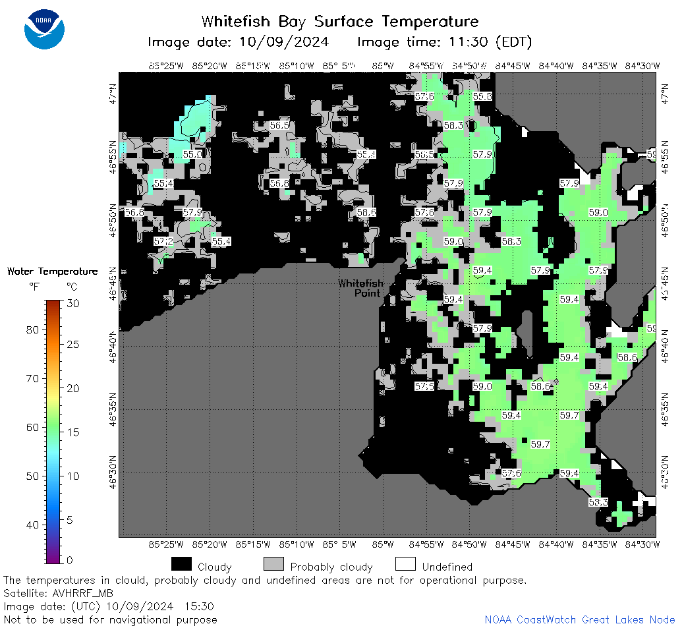This screenshot has width=682, height=630.
Task: Click the 20 mark on Celsius scale
Action: pos(73,388)
